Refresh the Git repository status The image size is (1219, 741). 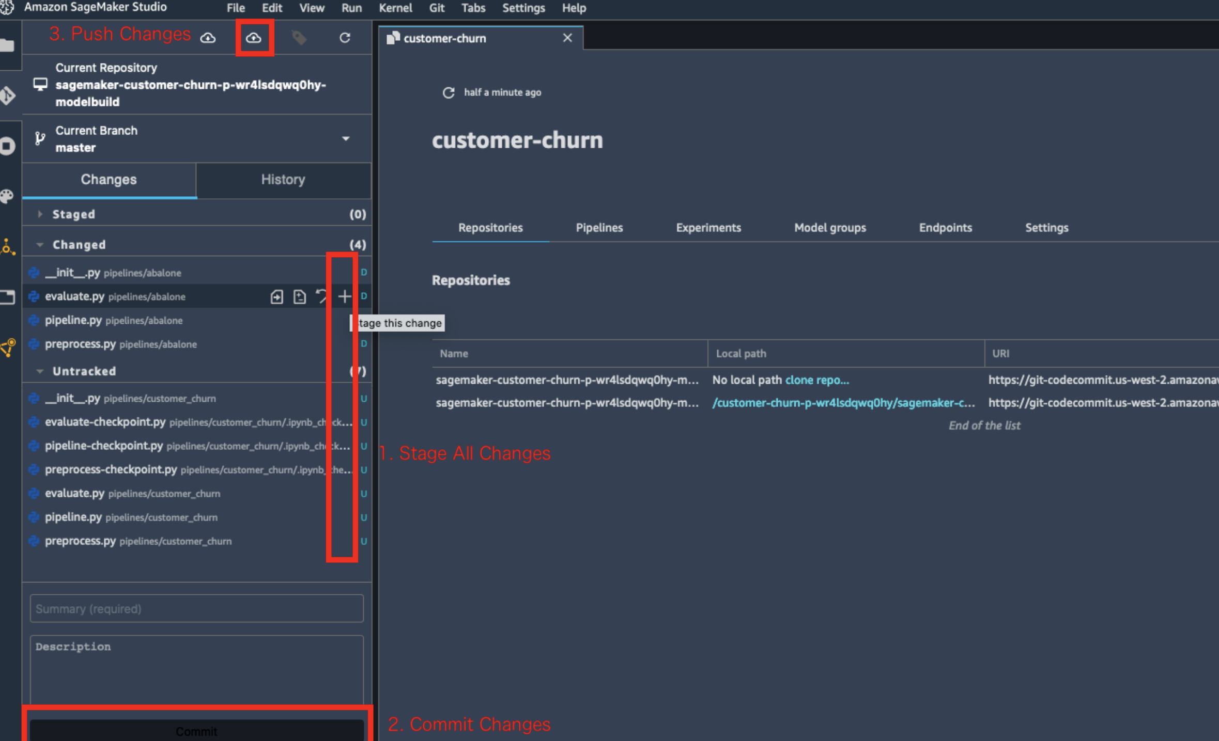click(x=345, y=38)
